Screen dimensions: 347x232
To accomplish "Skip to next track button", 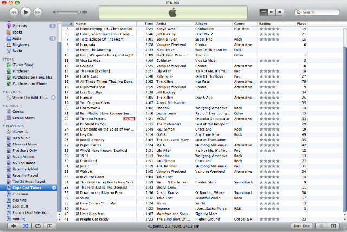I will (37, 12).
